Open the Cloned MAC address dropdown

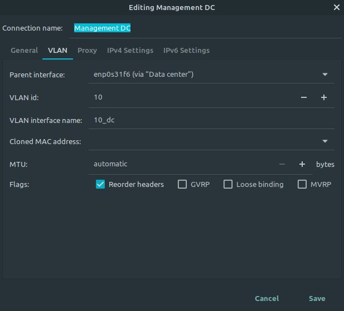point(325,141)
